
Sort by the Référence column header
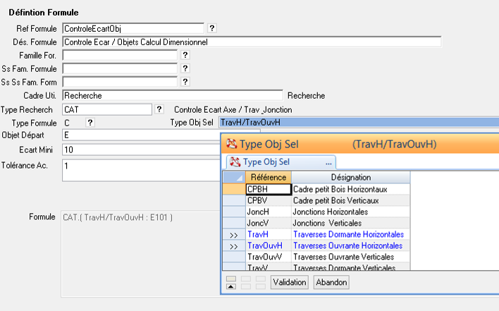(x=268, y=177)
